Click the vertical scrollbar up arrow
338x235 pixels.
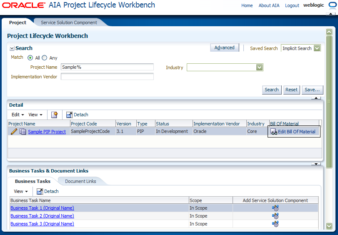tap(329, 32)
